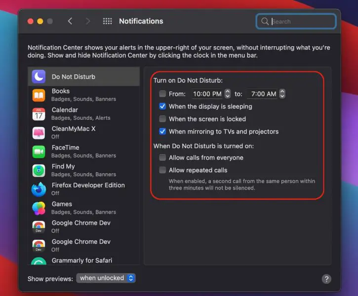Select Do Not Disturb in the sidebar
This screenshot has width=358, height=296.
click(83, 76)
